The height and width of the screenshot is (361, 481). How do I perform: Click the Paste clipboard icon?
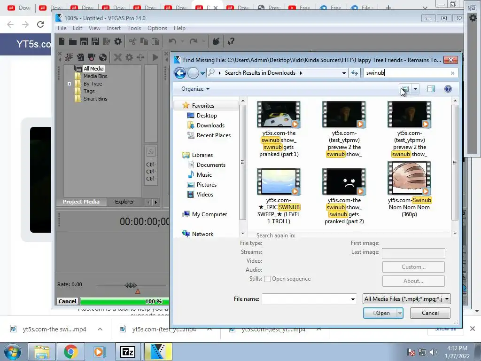[155, 41]
